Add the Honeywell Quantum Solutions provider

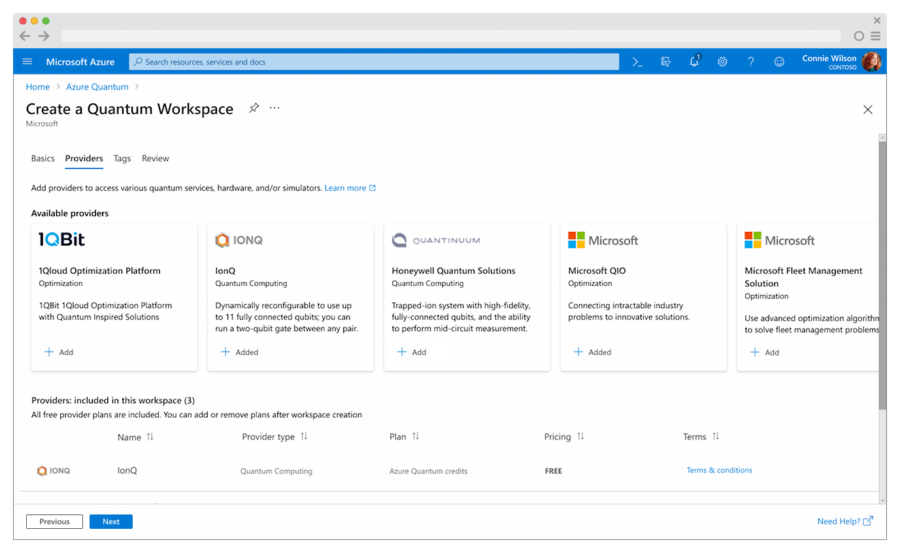412,352
